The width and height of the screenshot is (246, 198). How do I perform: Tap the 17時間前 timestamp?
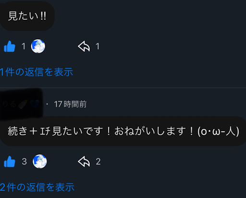(70, 104)
